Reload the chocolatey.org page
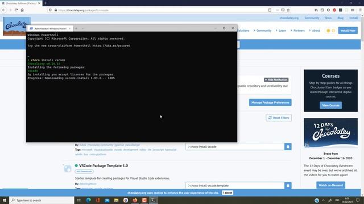Viewport: 364px width, 204px height. tap(16, 10)
